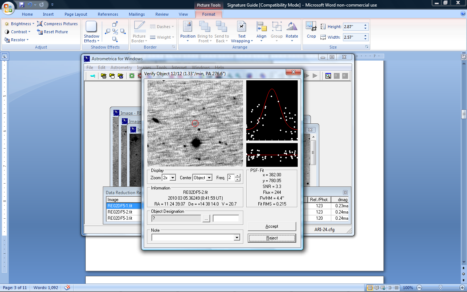Click the Select Browse Object round button

point(464,274)
